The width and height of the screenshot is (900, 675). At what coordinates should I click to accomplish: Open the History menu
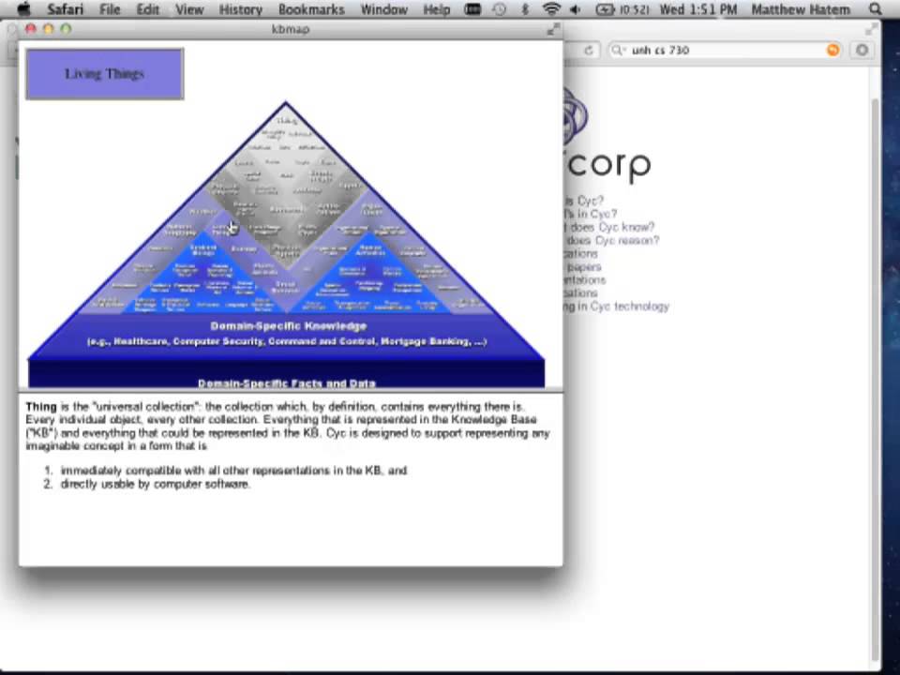[x=241, y=9]
